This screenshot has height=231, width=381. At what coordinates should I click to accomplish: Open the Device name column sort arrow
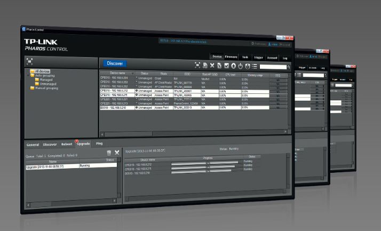pos(132,73)
